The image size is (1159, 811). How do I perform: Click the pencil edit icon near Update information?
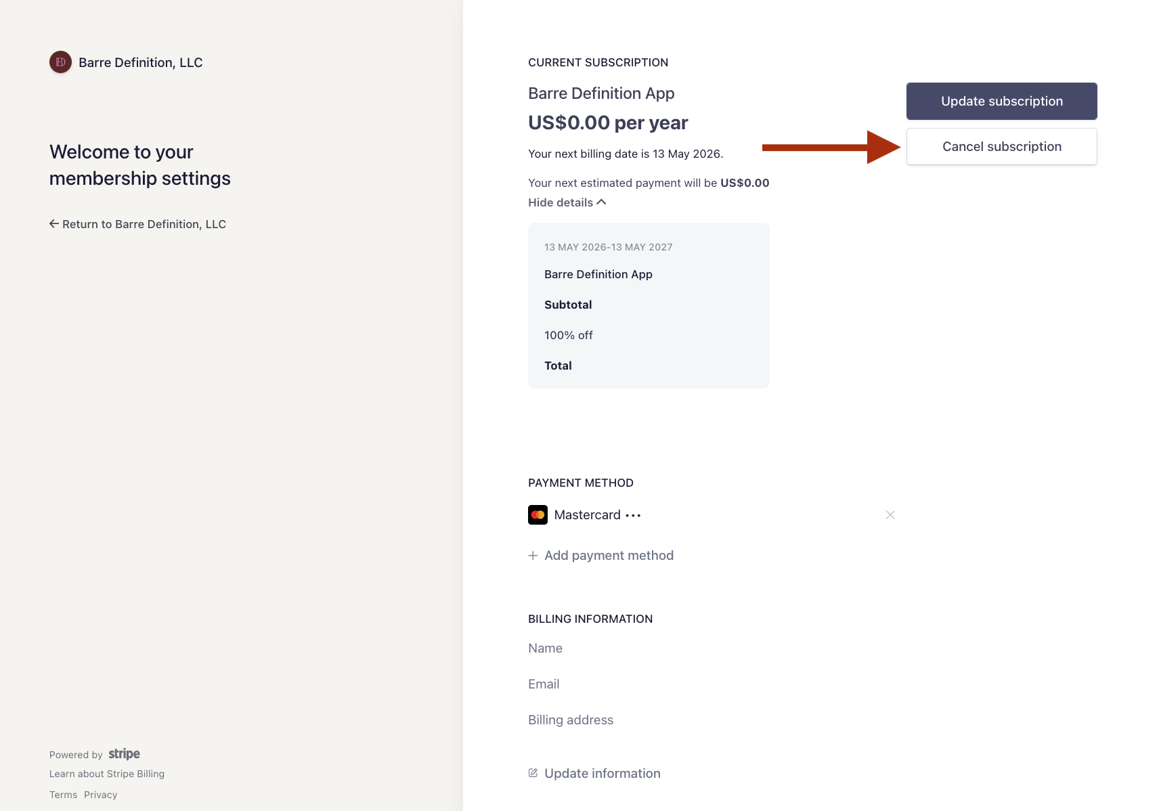point(533,773)
